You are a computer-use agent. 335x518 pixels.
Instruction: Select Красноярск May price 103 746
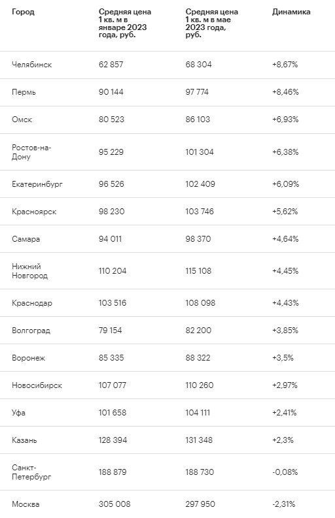(x=200, y=212)
